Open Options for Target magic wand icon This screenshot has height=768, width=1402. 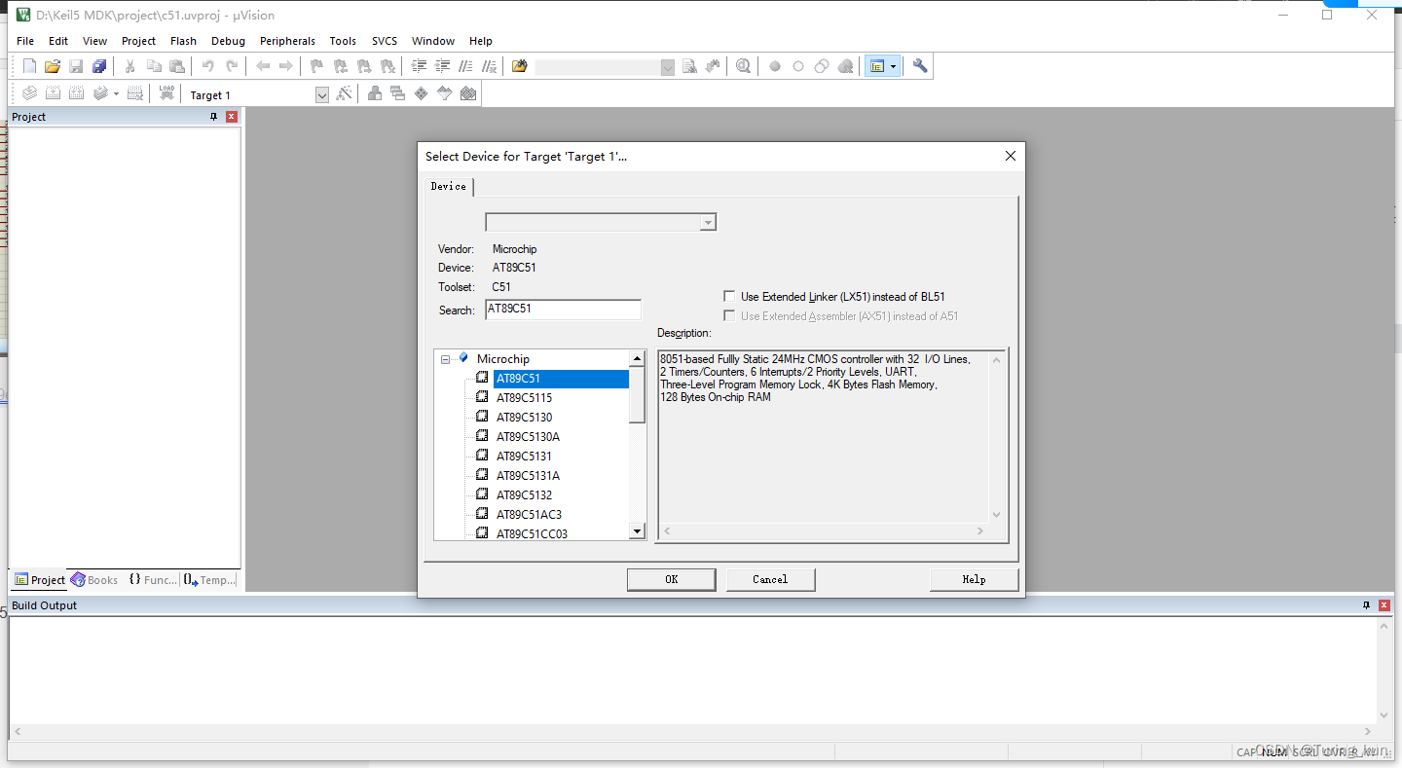pyautogui.click(x=344, y=93)
